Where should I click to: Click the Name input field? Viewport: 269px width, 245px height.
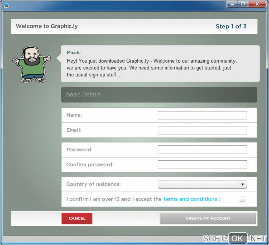click(202, 115)
